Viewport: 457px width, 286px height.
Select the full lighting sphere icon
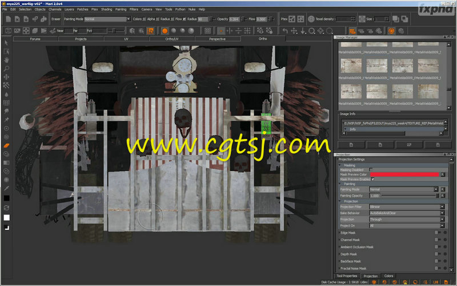click(191, 31)
